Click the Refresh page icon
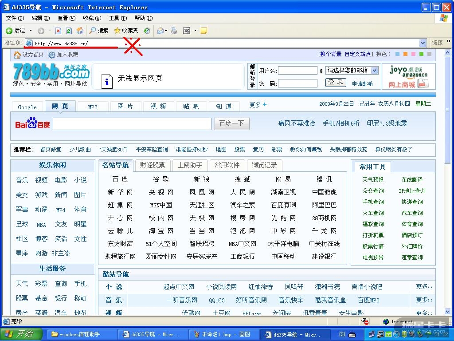The height and width of the screenshot is (341, 454). pyautogui.click(x=69, y=31)
